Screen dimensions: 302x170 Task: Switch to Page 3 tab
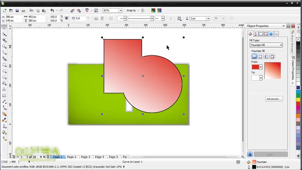coord(85,157)
